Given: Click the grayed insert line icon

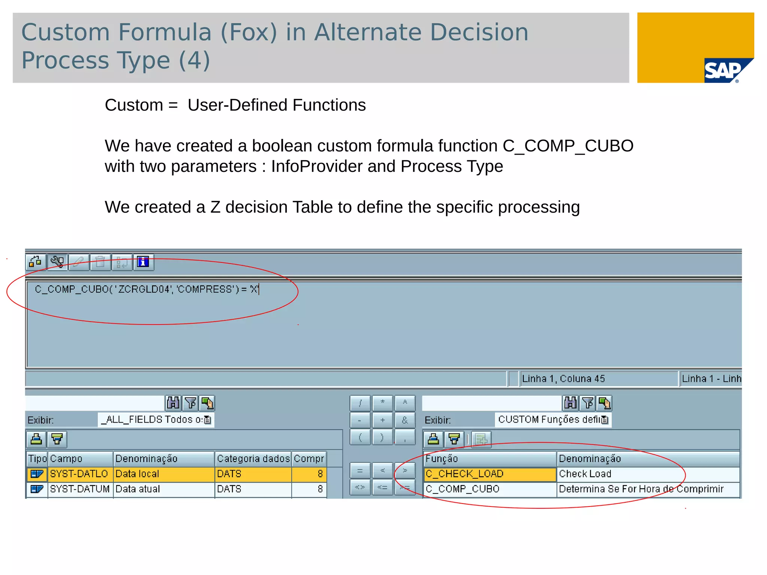Looking at the screenshot, I should (x=122, y=262).
